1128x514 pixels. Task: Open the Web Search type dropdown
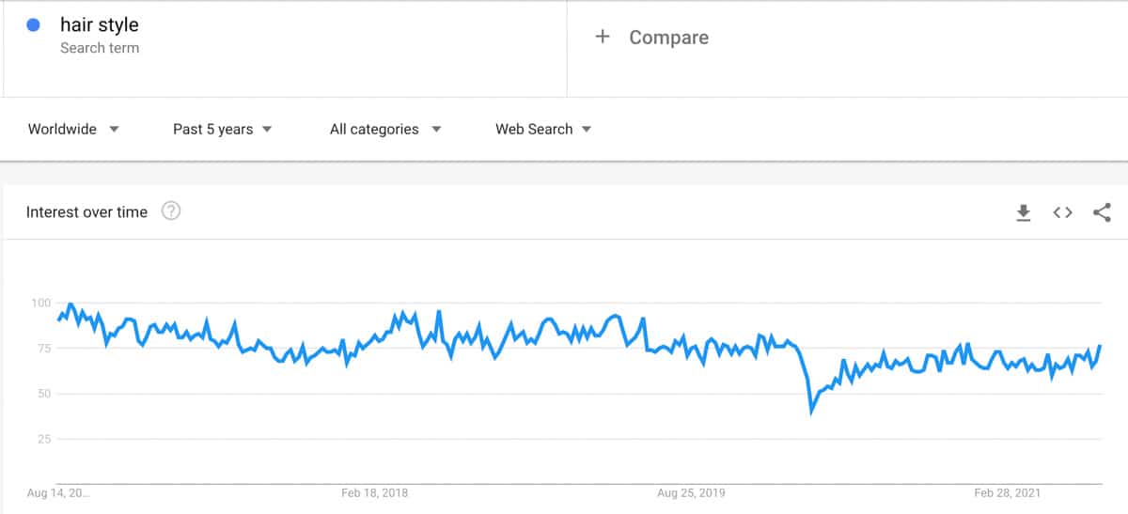pyautogui.click(x=543, y=130)
